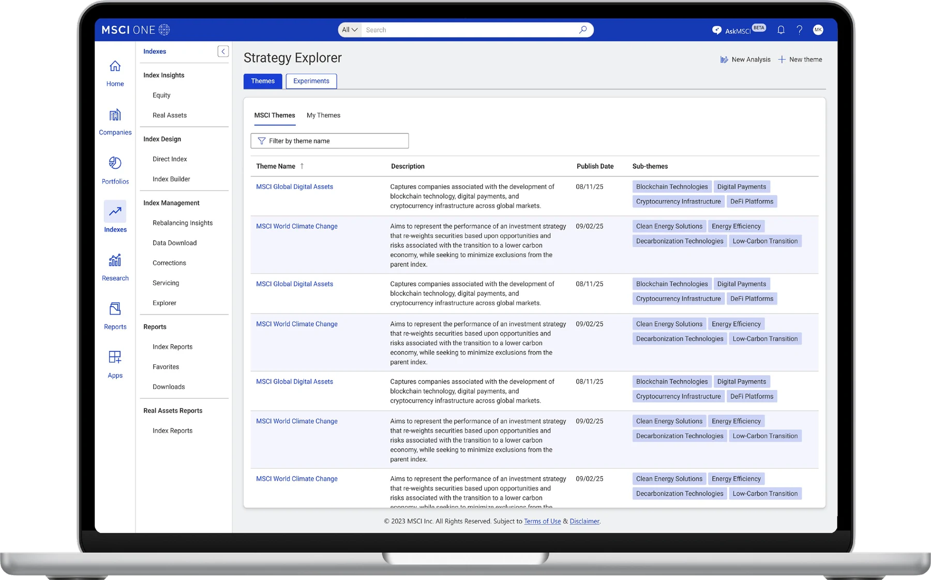Switch to the Experiments tab
The width and height of the screenshot is (931, 580).
(311, 81)
